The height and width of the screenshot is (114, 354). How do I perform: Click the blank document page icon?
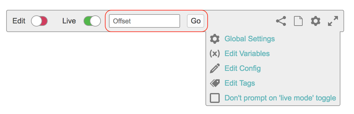(x=298, y=21)
